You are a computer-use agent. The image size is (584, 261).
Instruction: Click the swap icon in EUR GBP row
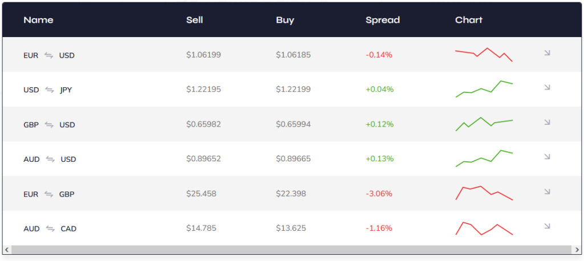tap(49, 194)
